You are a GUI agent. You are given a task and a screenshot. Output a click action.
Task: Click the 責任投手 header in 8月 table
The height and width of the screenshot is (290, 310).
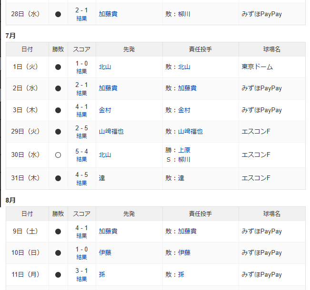point(200,213)
